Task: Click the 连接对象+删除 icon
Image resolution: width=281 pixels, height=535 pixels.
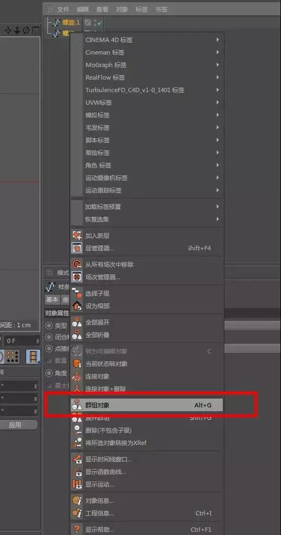Action: tap(77, 389)
